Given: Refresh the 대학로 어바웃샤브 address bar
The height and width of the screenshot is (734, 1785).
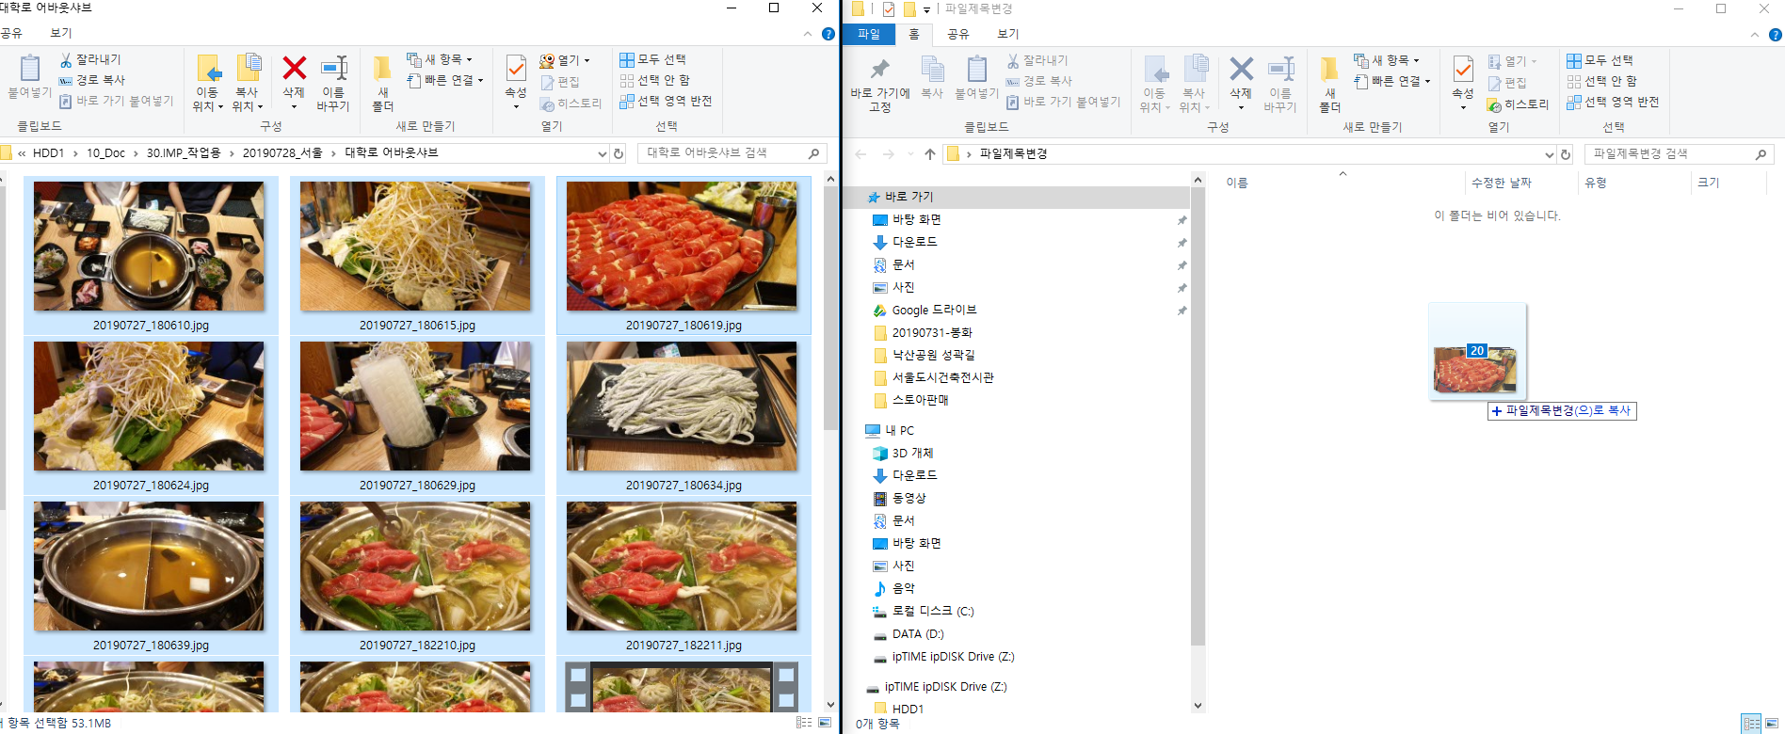Looking at the screenshot, I should 619,153.
